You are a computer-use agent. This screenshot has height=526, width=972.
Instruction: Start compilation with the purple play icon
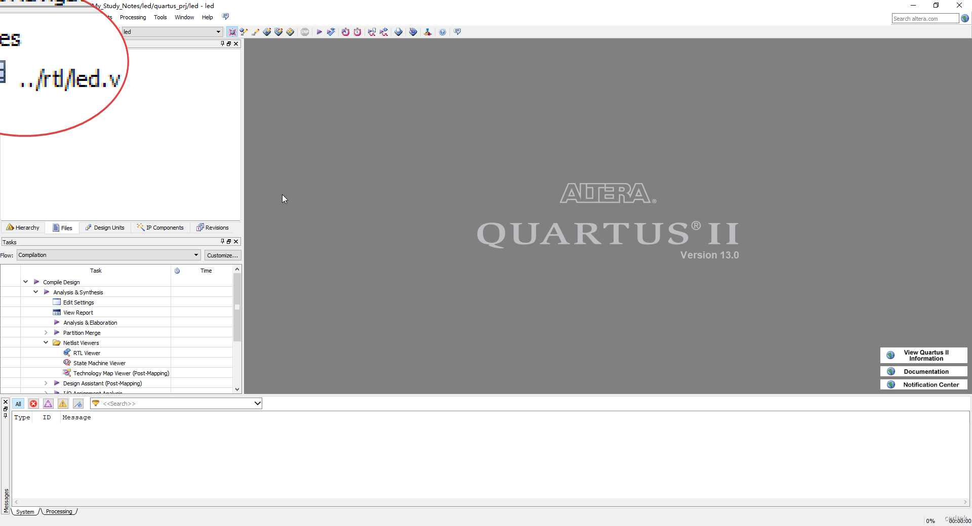pos(319,32)
